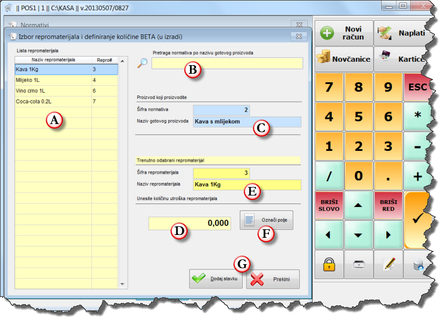Screen dimensions: 448x323
Task: Click the normative search input field
Action: click(x=227, y=63)
